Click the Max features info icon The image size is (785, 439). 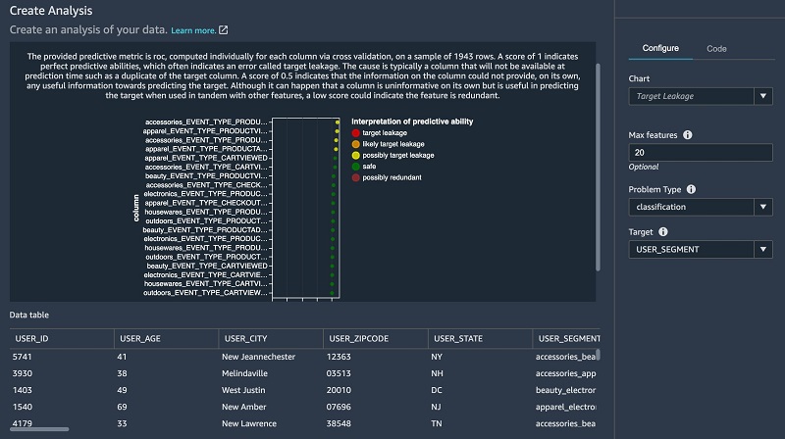(688, 135)
